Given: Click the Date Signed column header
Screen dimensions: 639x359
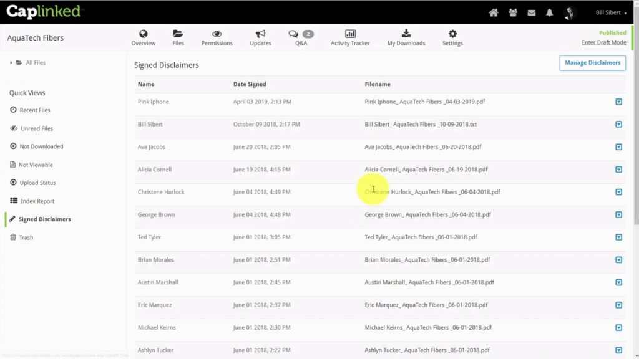Looking at the screenshot, I should 250,84.
